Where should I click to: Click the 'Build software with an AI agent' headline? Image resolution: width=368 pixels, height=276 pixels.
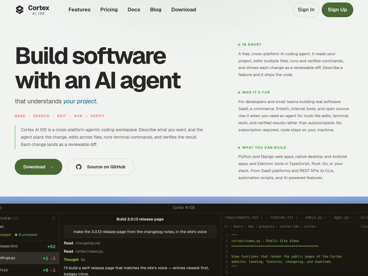click(x=98, y=68)
